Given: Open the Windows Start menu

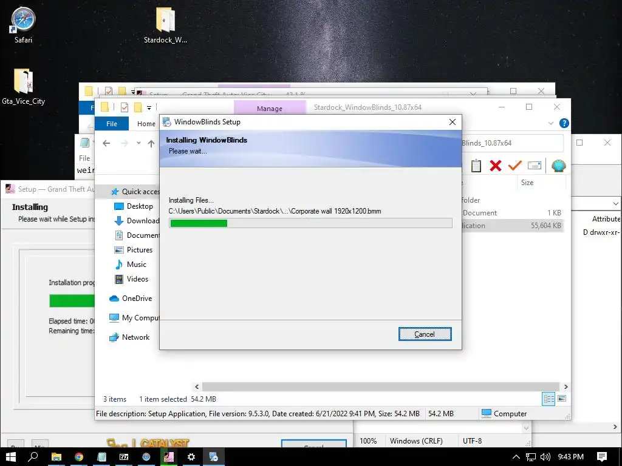Looking at the screenshot, I should pyautogui.click(x=11, y=457).
